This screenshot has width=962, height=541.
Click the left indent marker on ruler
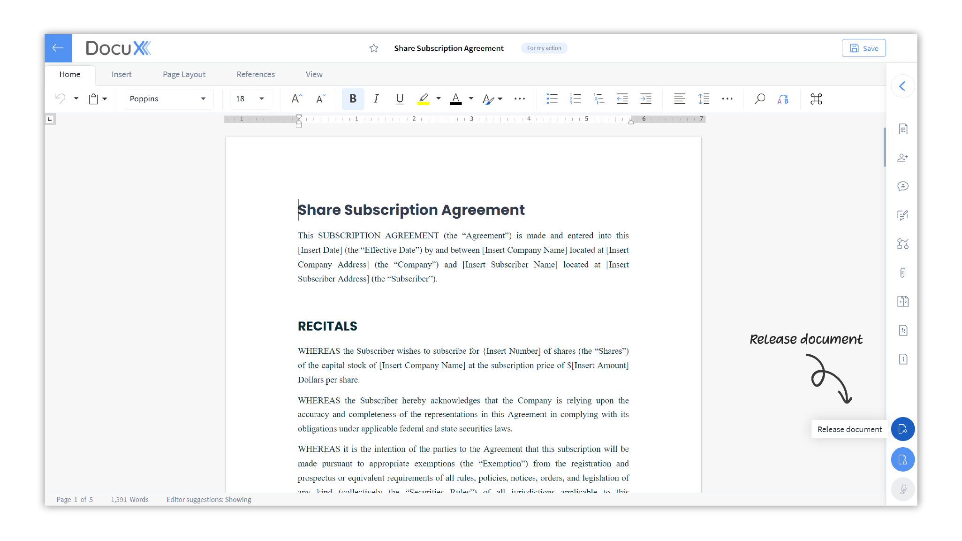click(x=299, y=121)
